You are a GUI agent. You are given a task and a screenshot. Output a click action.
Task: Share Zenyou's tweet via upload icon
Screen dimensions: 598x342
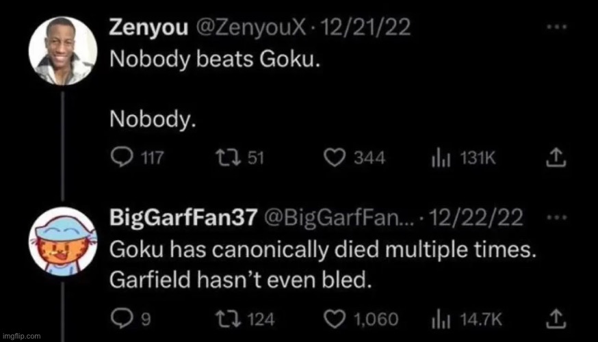click(x=556, y=157)
